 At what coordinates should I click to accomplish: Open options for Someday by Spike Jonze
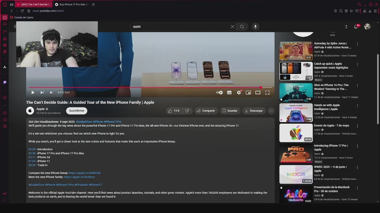(x=357, y=44)
